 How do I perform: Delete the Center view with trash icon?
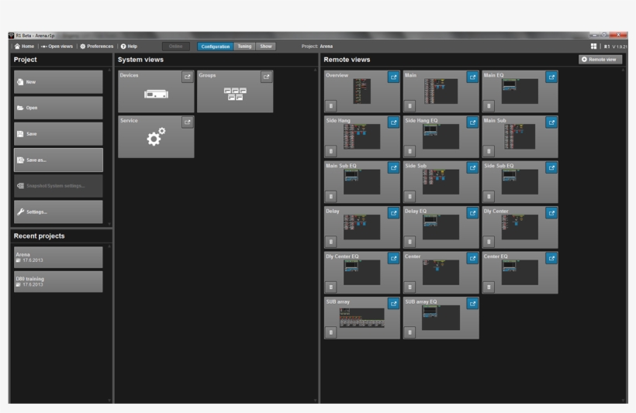pyautogui.click(x=410, y=287)
